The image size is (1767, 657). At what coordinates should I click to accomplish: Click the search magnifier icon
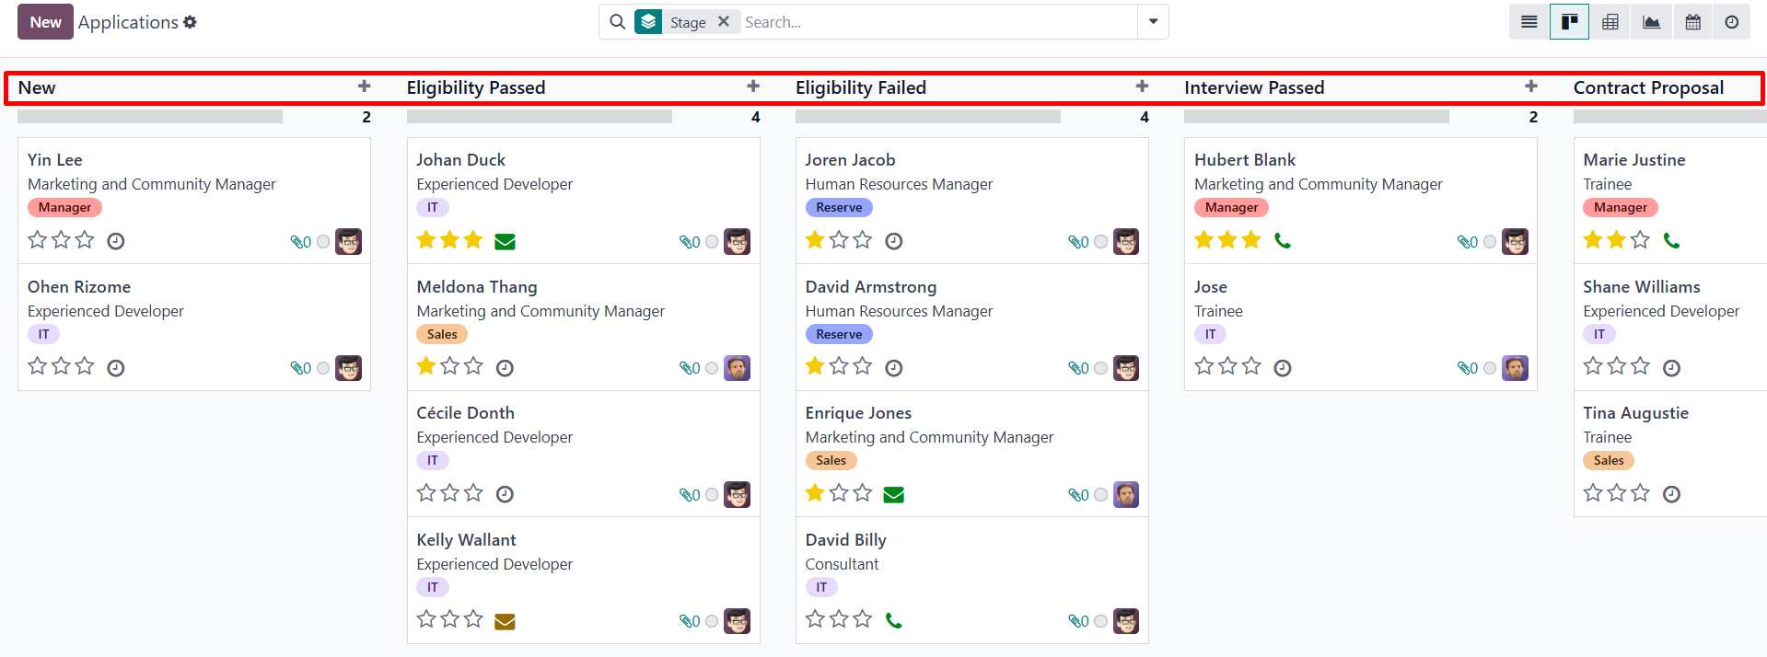pyautogui.click(x=618, y=22)
